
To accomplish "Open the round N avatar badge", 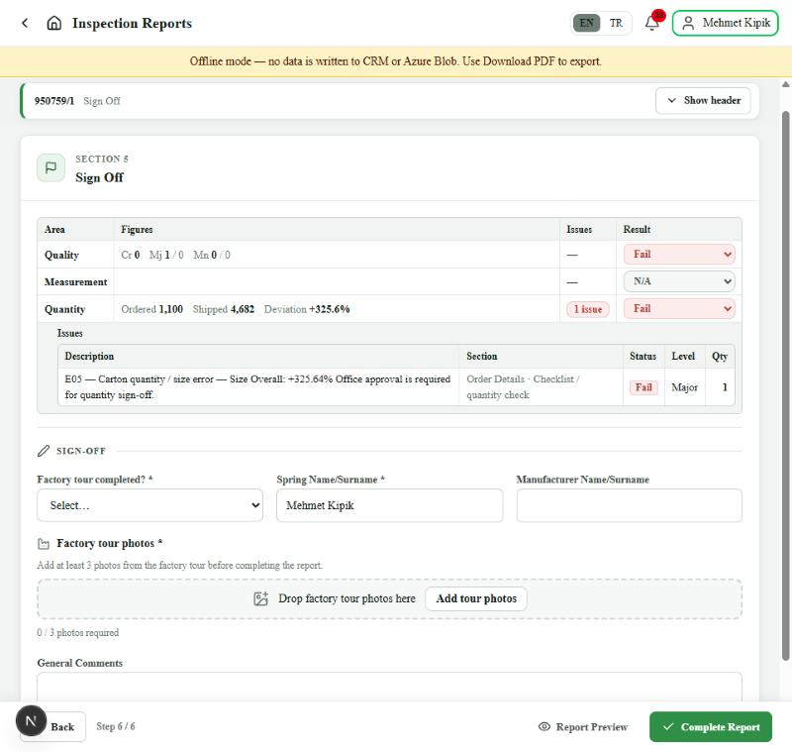I will click(31, 720).
